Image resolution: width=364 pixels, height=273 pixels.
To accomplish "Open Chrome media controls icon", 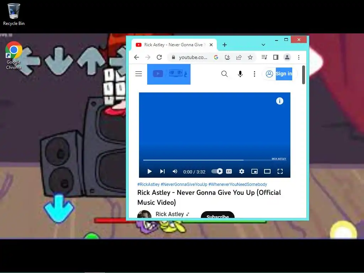I will [x=264, y=57].
